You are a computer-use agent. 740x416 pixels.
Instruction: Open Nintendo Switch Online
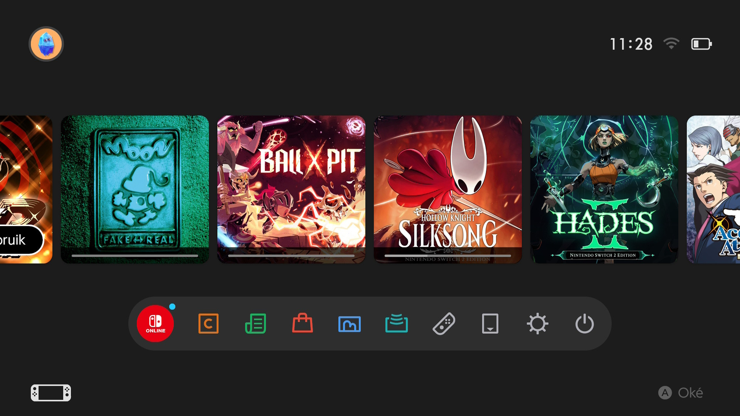tap(155, 324)
